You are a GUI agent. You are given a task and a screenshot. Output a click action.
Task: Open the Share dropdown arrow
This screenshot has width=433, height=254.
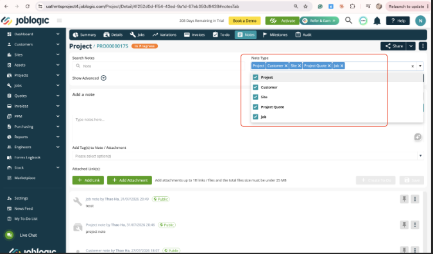click(x=411, y=46)
